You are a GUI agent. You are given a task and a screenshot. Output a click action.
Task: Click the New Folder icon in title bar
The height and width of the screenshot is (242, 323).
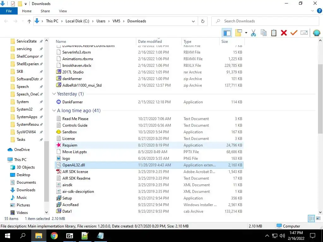[x=20, y=4]
